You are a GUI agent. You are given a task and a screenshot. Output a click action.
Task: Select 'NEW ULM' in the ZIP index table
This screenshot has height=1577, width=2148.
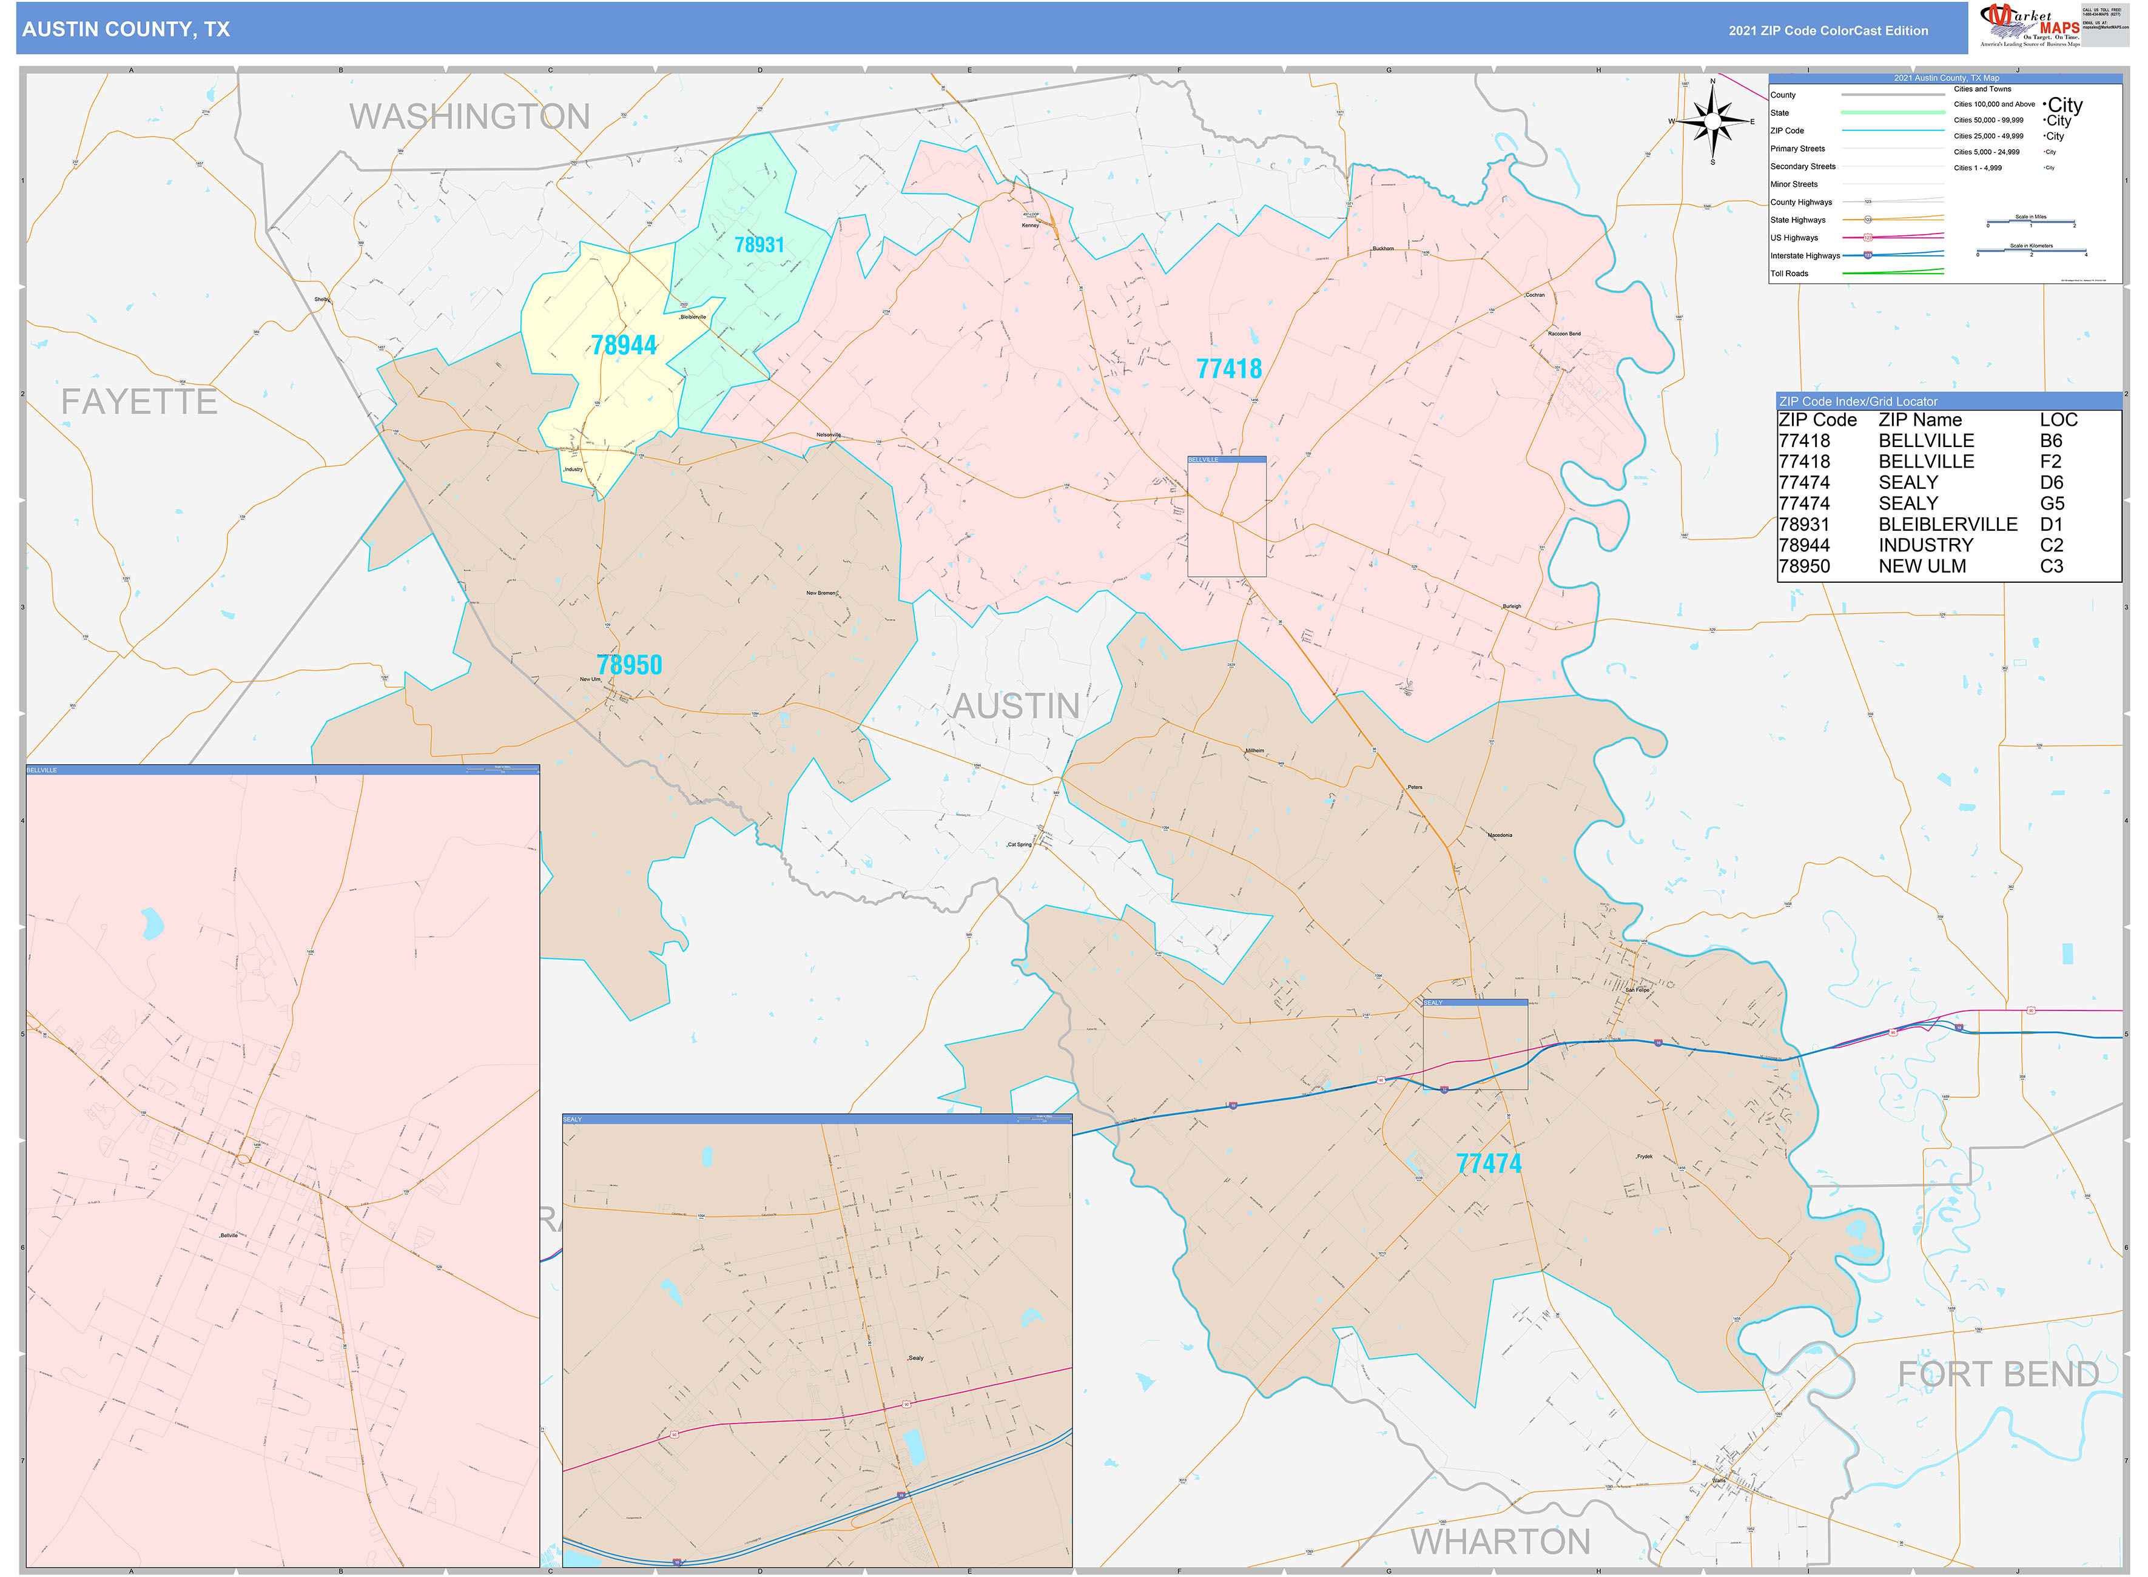point(1922,567)
